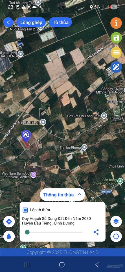125x272 pixels.
Task: Go back with the chevron button
Action: [x=8, y=22]
